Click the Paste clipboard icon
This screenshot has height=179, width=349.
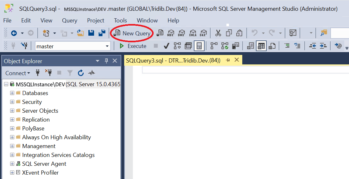click(239, 33)
